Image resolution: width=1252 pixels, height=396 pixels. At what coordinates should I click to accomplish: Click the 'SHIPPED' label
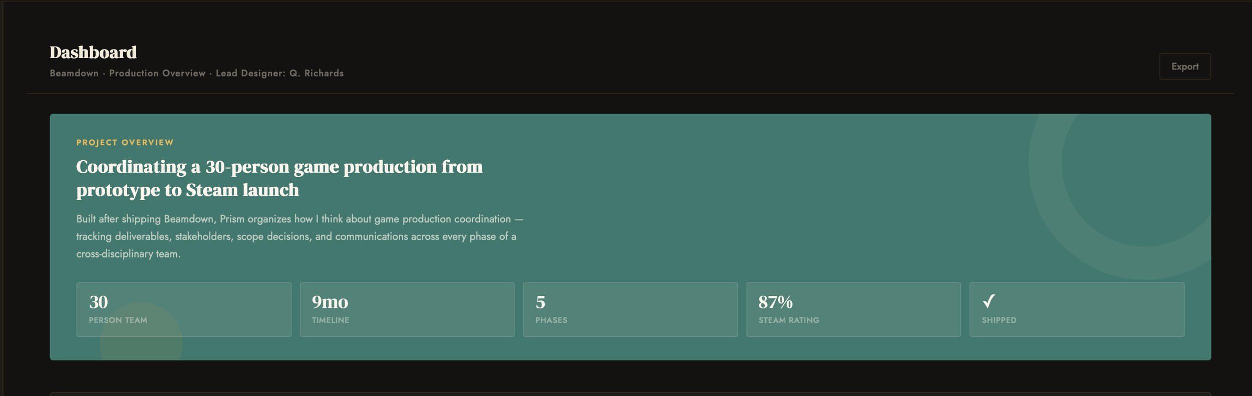pos(999,320)
